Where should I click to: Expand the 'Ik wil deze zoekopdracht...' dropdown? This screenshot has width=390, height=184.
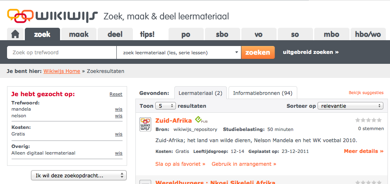click(79, 176)
